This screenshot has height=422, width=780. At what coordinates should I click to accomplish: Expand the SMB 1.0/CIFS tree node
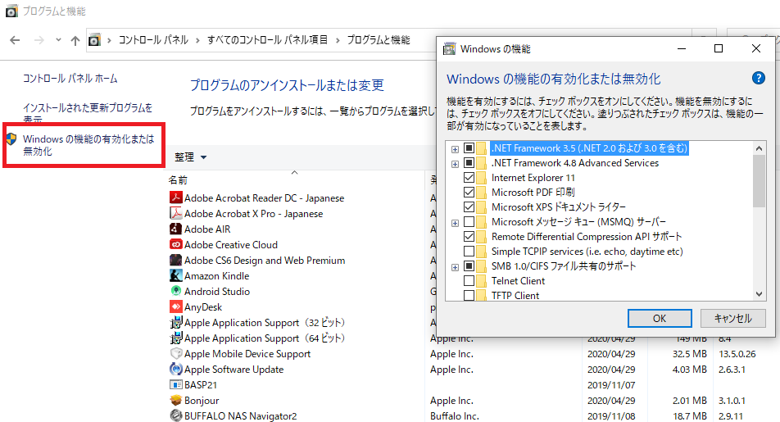point(455,268)
